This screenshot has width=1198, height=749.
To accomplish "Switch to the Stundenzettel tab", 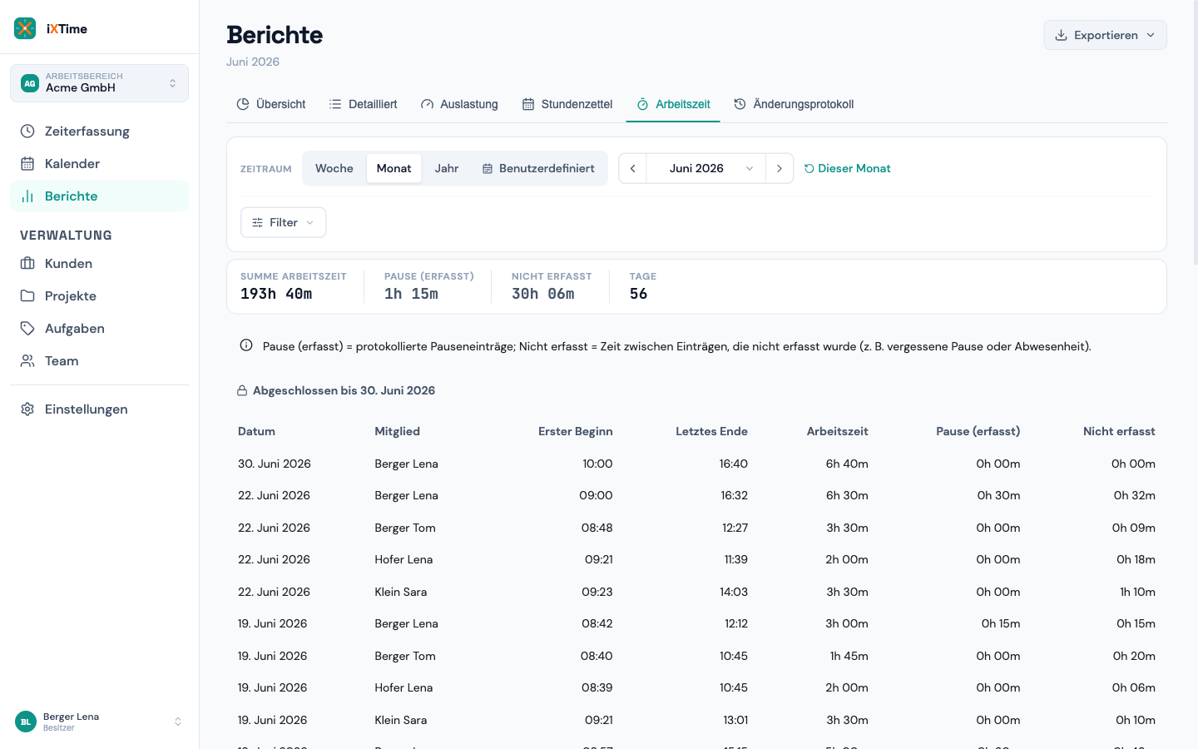I will tap(567, 104).
